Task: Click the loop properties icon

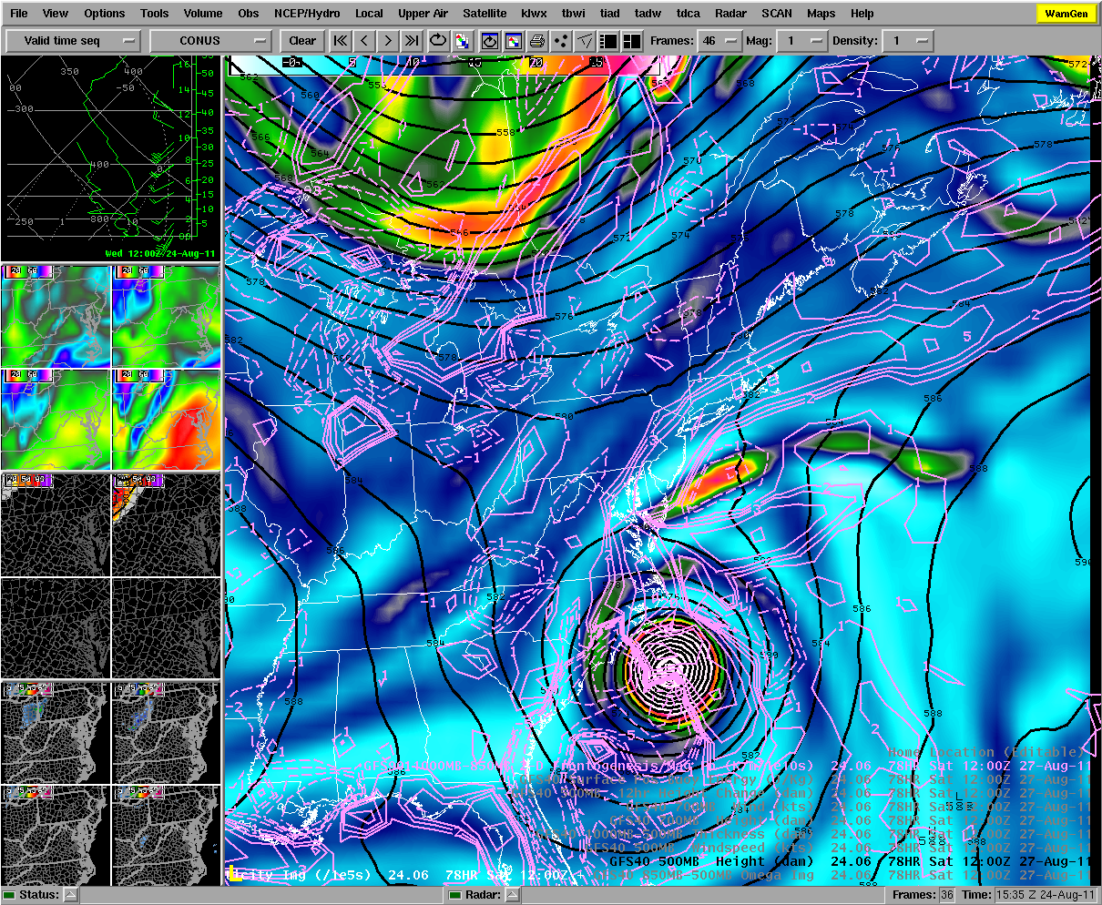Action: (x=490, y=41)
